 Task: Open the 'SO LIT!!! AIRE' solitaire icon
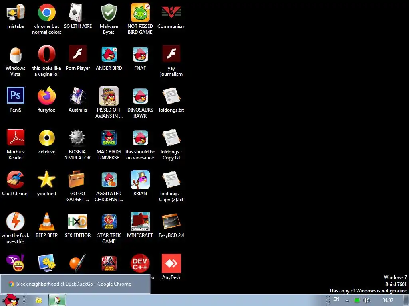pyautogui.click(x=78, y=12)
